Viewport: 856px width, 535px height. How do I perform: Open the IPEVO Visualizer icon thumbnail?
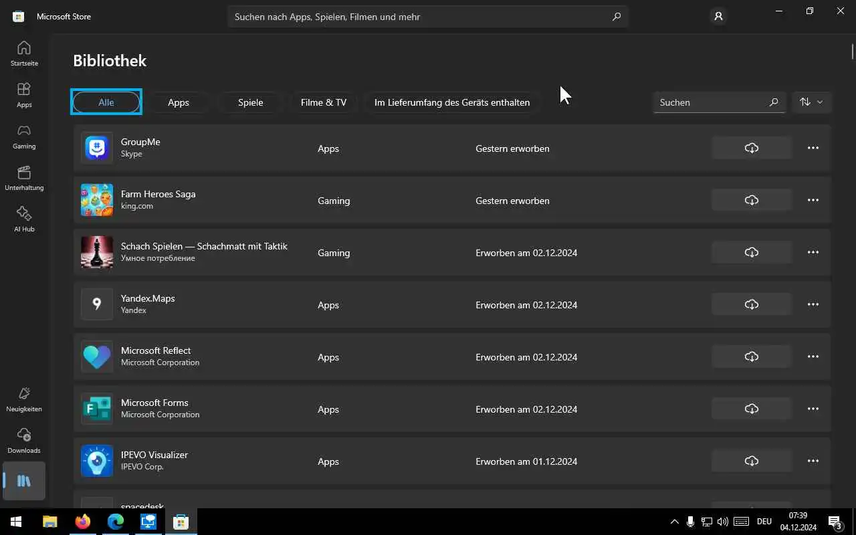click(x=97, y=461)
